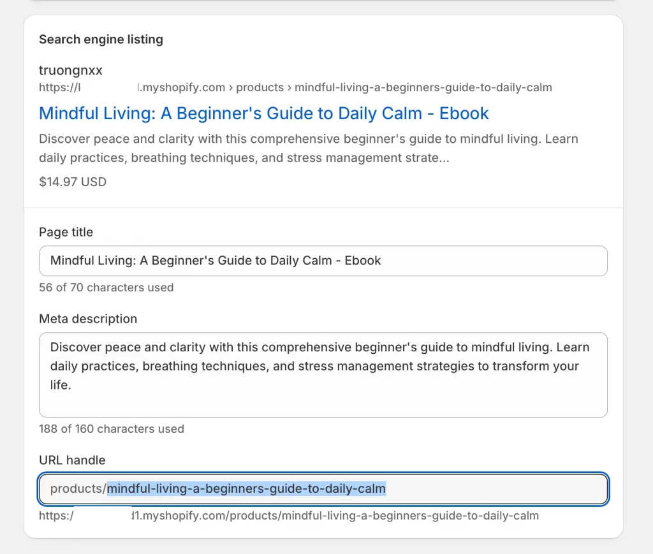
Task: Click the Page title label
Action: point(66,232)
